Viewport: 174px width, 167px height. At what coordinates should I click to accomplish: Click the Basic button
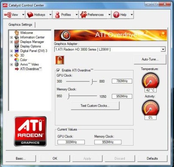pyautogui.click(x=21, y=158)
